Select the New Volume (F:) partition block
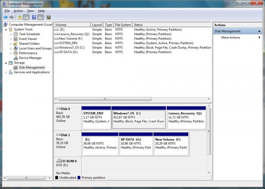 click(x=171, y=144)
